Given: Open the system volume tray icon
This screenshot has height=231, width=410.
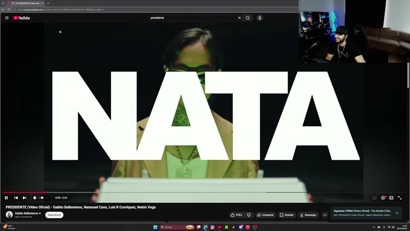Looking at the screenshot, I should [393, 227].
